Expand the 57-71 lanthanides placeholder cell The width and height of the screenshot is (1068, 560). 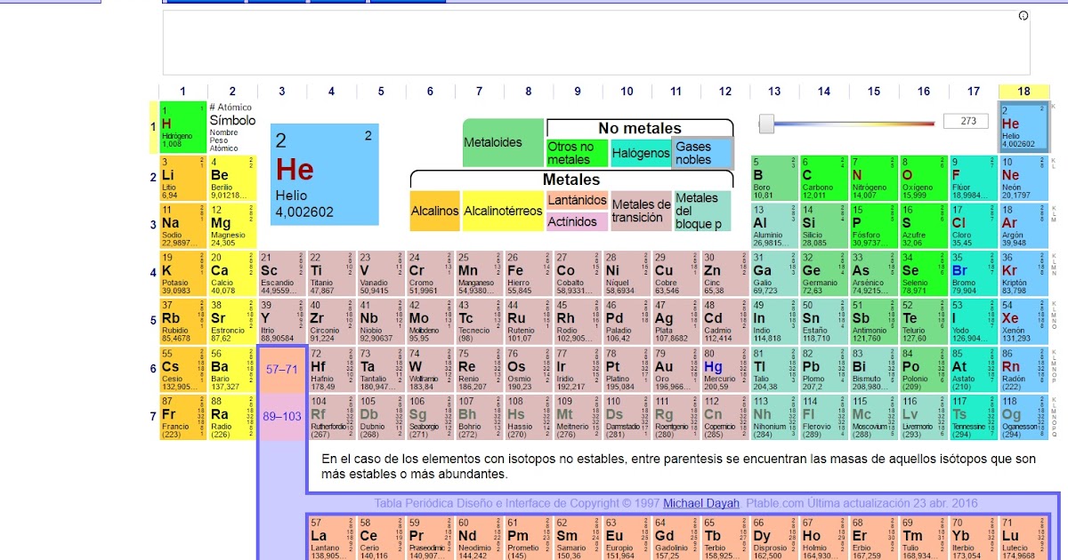coord(283,371)
